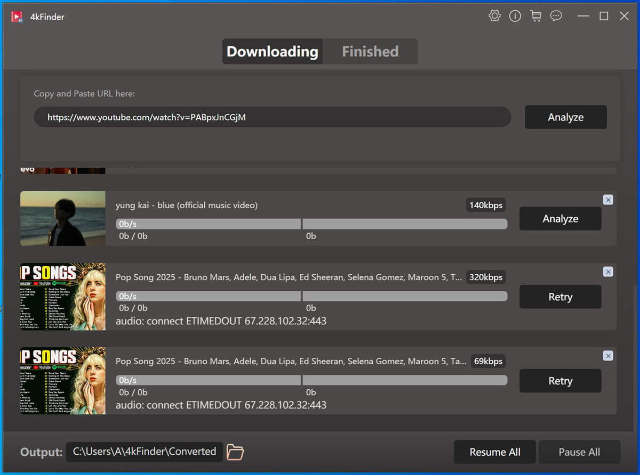Open the shopping cart purchase icon
Viewport: 640px width, 475px height.
pos(535,16)
